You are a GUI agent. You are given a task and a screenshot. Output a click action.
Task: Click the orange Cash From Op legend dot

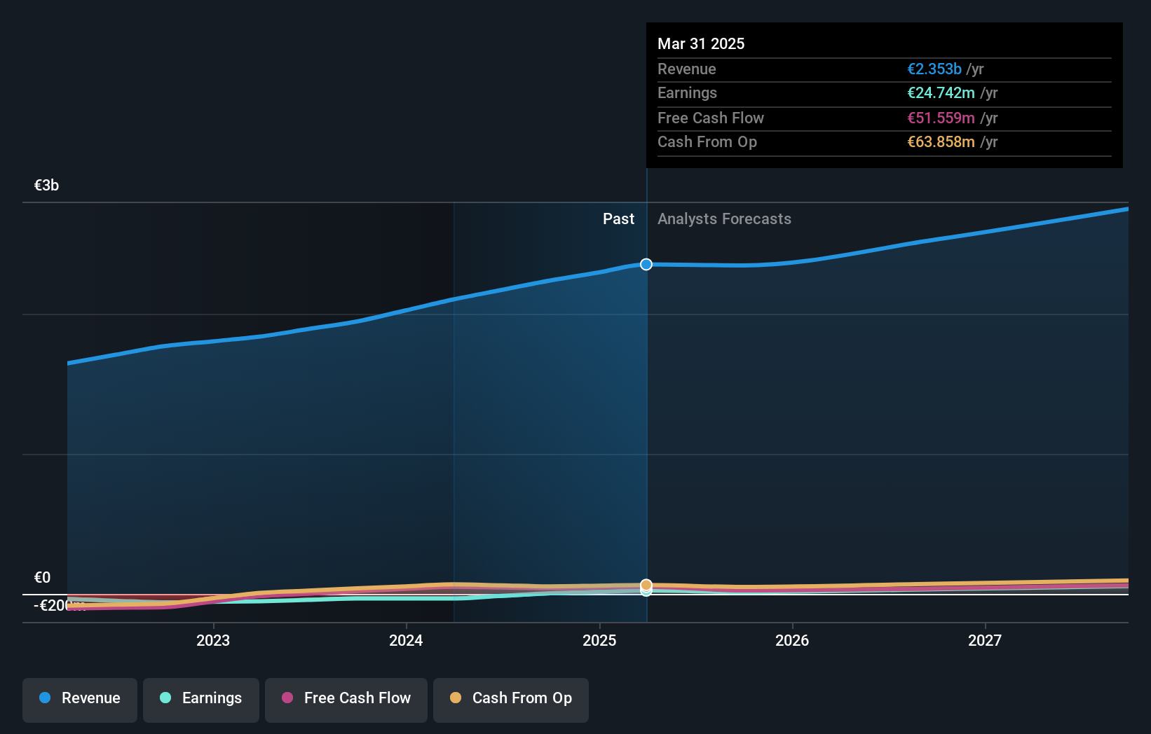(x=456, y=698)
